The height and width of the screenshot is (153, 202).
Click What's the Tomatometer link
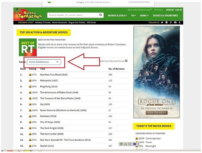(140, 10)
